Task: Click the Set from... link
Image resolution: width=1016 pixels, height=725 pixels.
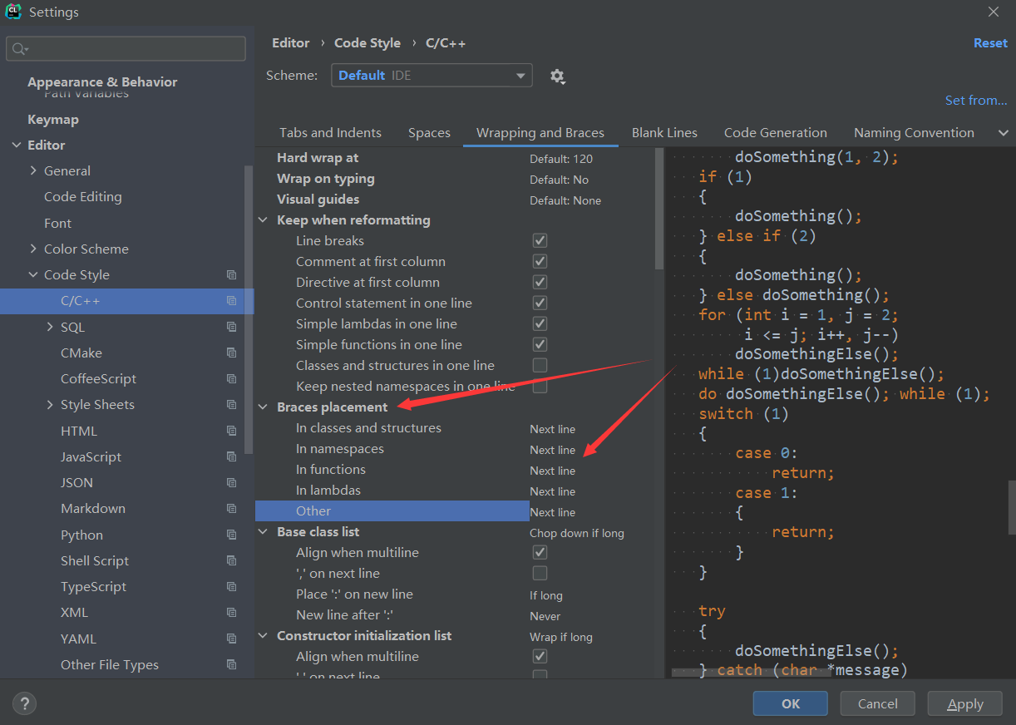Action: (x=975, y=101)
